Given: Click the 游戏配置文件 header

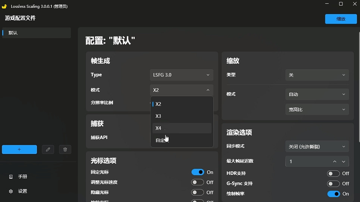Looking at the screenshot, I should tap(20, 18).
